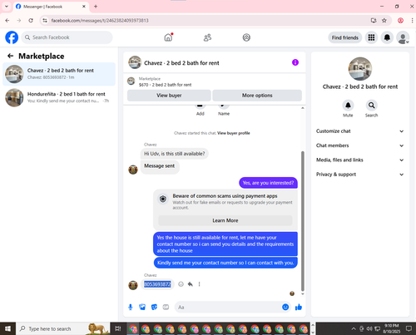
Task: Click the More options button
Action: [x=257, y=96]
